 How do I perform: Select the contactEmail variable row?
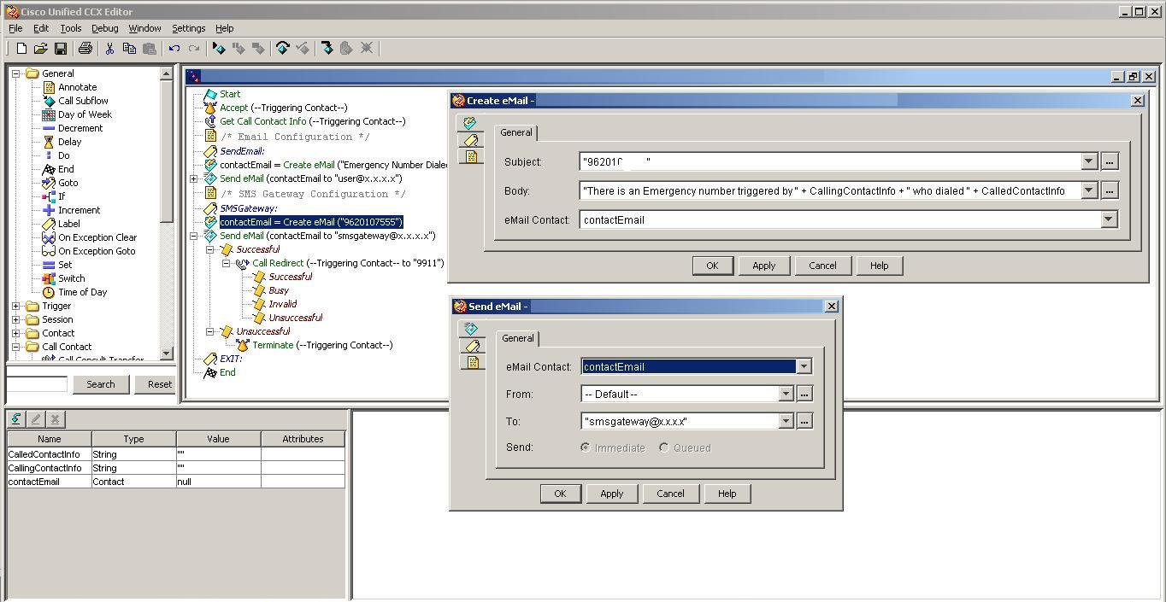(176, 482)
